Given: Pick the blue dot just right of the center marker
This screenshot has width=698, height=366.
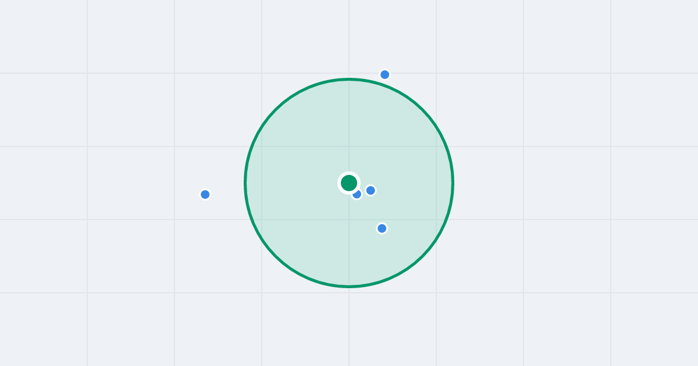Looking at the screenshot, I should [371, 191].
